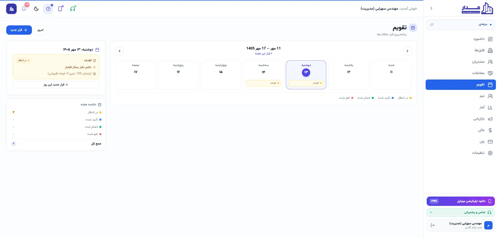
Task: Select چهارشنبه ۱۵ day cell
Action: (221, 75)
